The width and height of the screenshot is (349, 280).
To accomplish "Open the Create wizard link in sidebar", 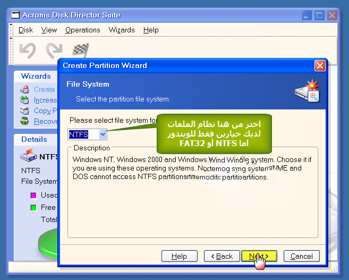I will 45,89.
